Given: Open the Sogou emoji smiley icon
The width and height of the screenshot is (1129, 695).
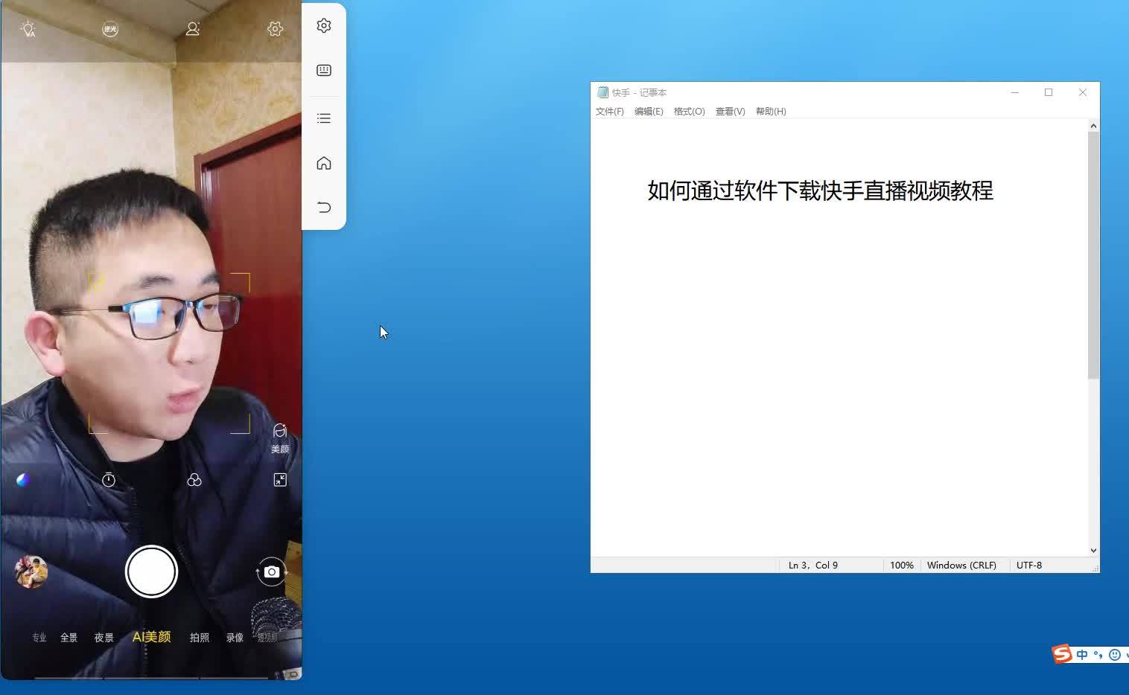Looking at the screenshot, I should pyautogui.click(x=1115, y=655).
